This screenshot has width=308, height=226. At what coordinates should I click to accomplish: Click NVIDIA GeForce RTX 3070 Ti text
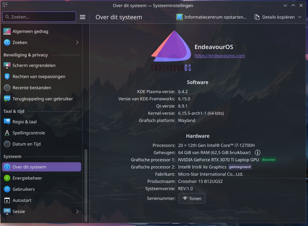point(218,160)
